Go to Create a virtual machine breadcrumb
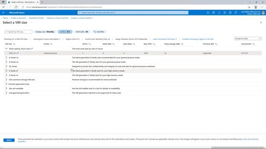This screenshot has height=149, width=266. click(x=81, y=18)
